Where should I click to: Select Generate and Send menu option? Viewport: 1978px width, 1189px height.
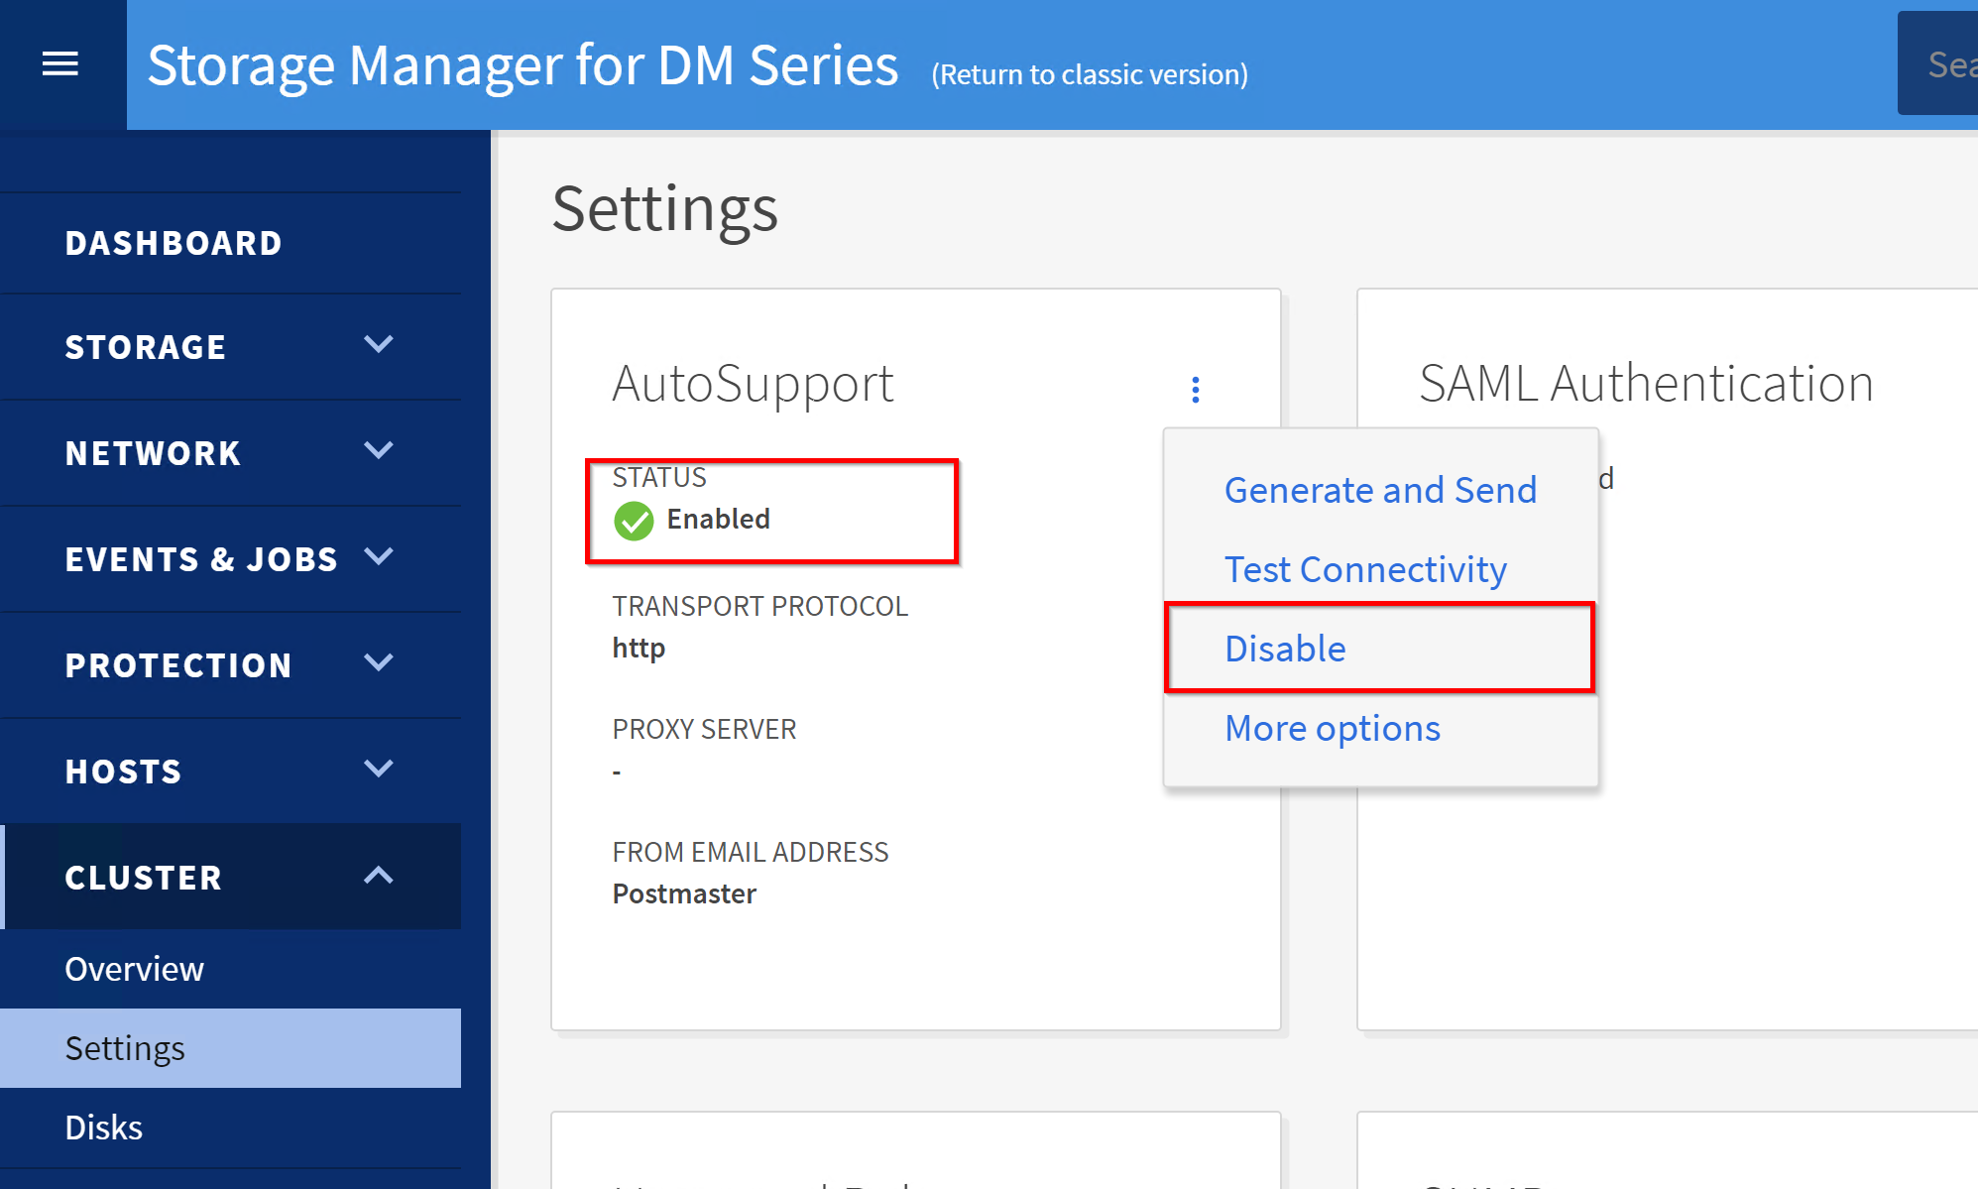(x=1380, y=490)
